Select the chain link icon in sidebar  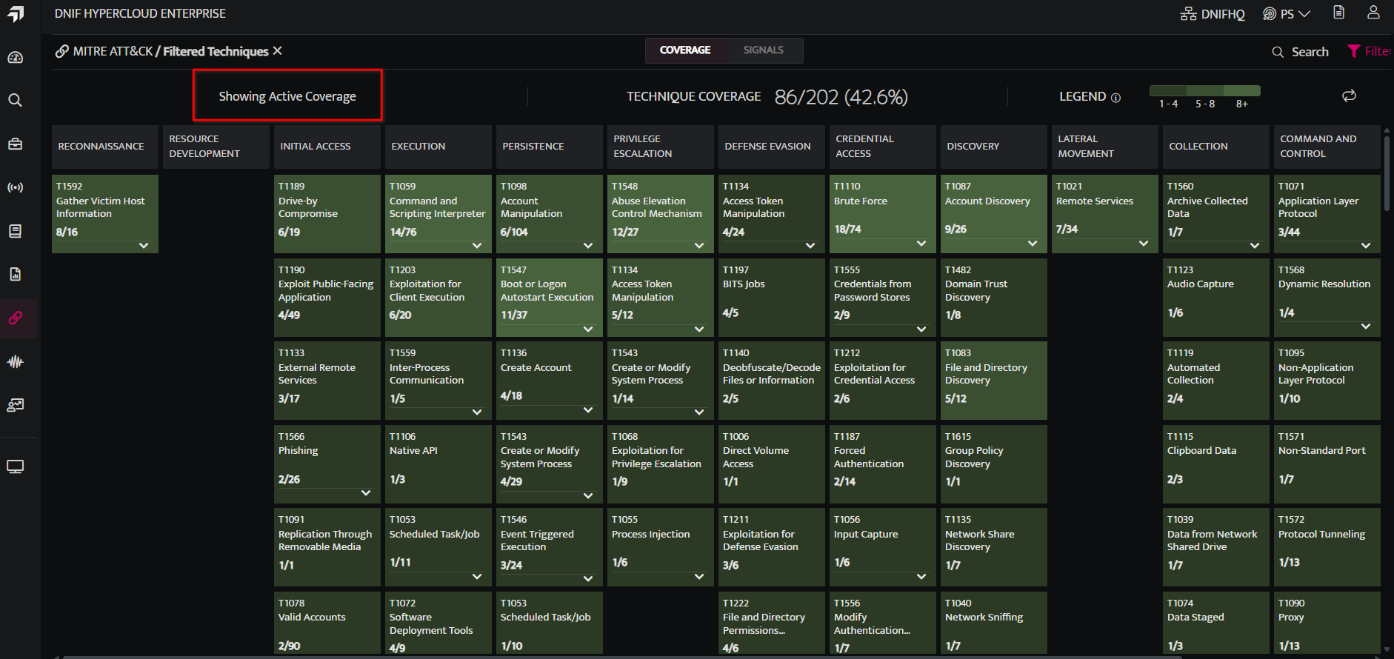tap(16, 318)
